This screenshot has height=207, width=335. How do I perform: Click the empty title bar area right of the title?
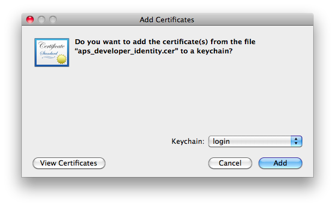(x=252, y=20)
